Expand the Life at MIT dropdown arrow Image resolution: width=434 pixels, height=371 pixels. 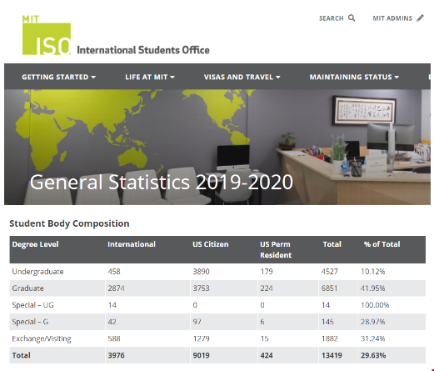(x=172, y=77)
